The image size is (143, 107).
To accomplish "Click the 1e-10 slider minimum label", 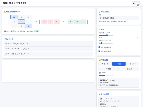I will [x=100, y=38].
